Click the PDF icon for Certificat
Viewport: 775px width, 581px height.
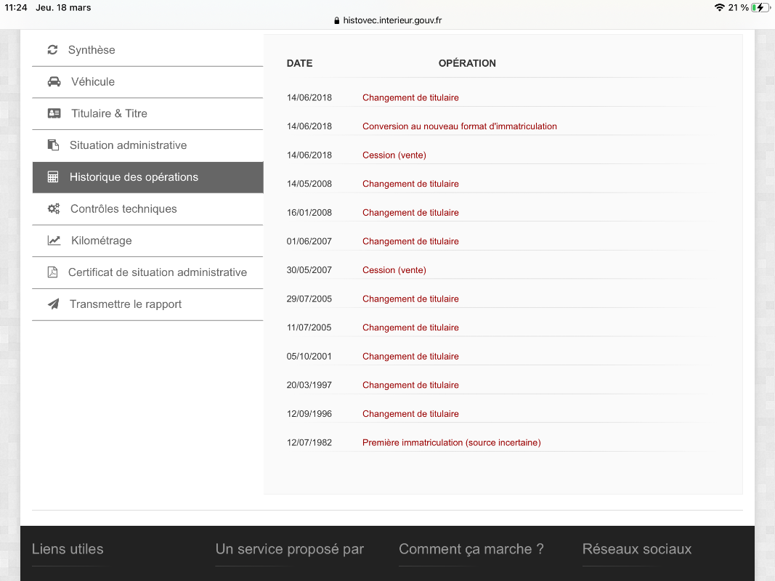click(x=52, y=272)
